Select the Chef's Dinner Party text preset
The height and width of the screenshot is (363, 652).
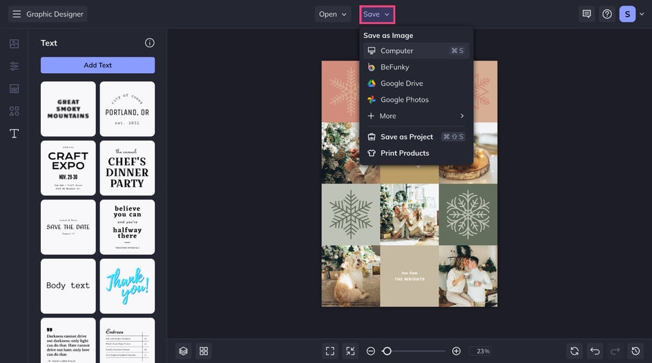[x=127, y=168]
